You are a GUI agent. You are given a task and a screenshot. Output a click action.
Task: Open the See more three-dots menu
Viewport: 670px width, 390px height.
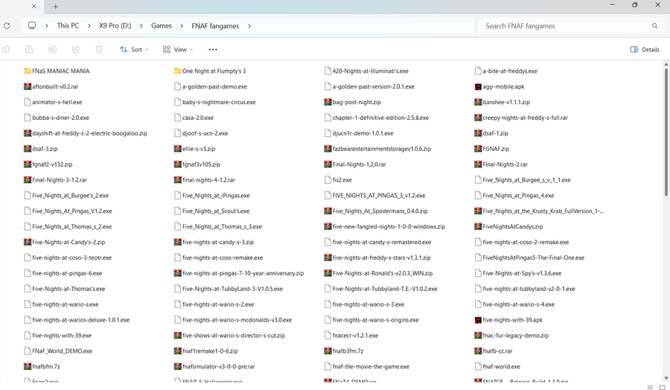(x=213, y=50)
